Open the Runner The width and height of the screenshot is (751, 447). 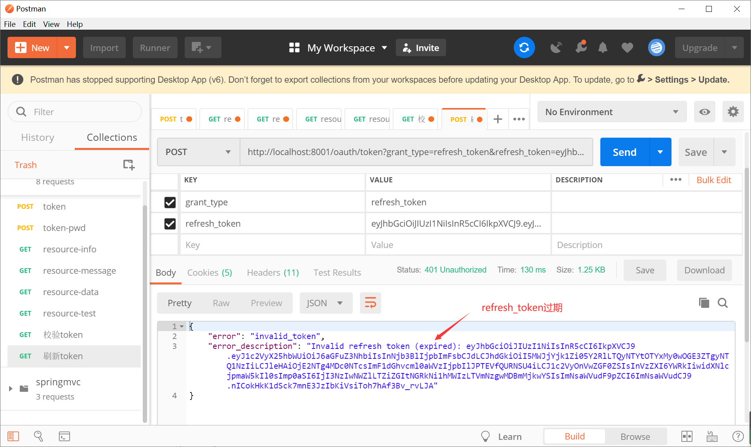(155, 48)
